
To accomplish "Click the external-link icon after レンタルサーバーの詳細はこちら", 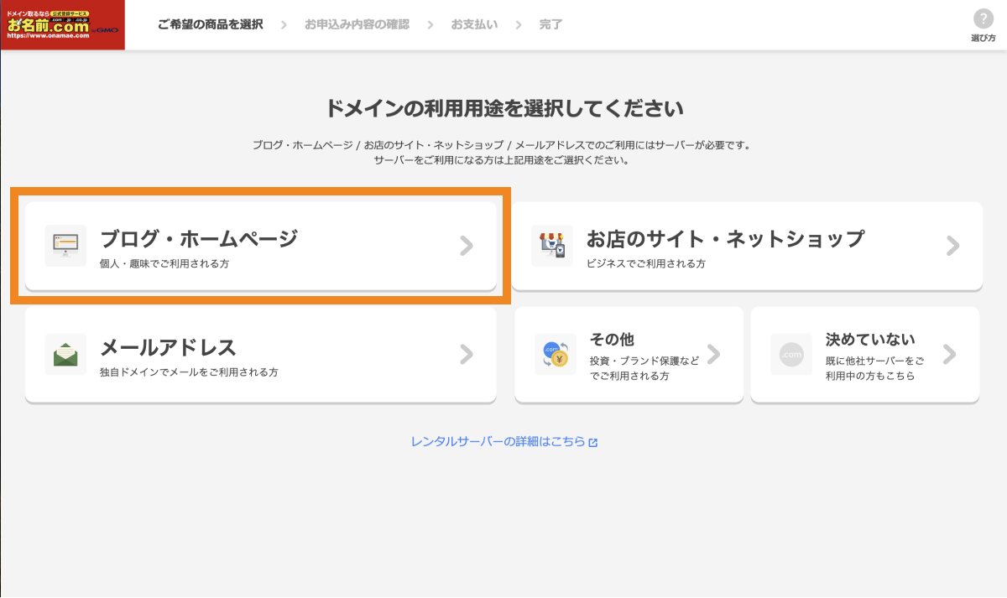I will [592, 441].
